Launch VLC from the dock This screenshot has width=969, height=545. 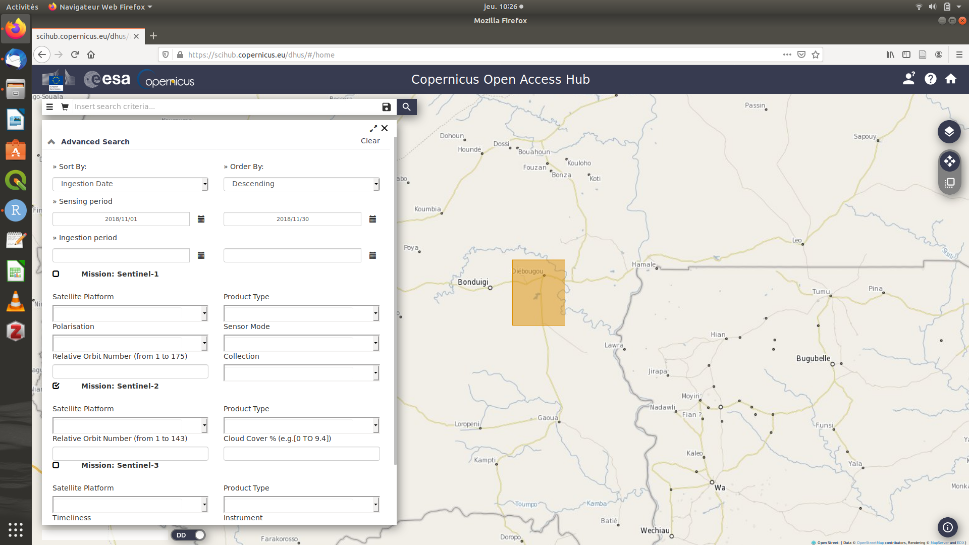tap(16, 301)
